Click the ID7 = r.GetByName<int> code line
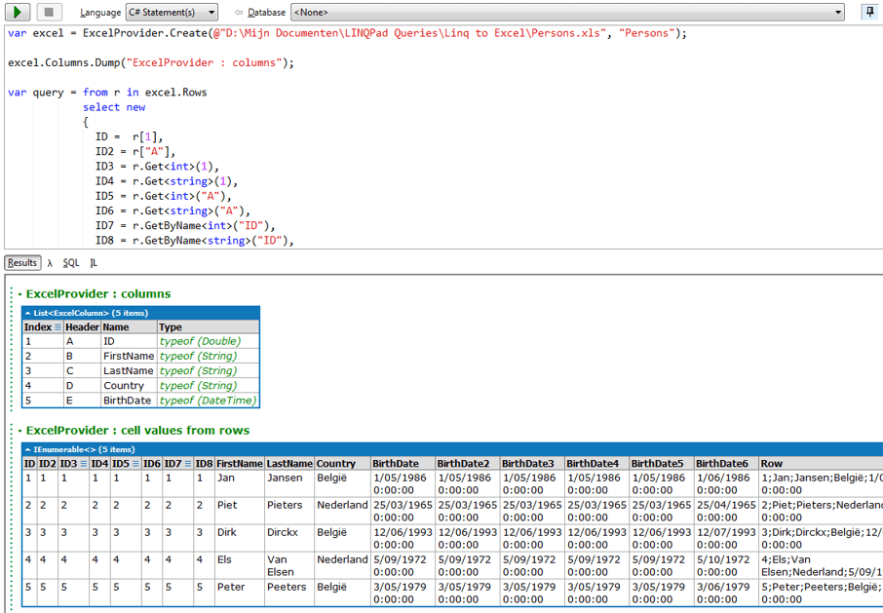 tap(185, 226)
